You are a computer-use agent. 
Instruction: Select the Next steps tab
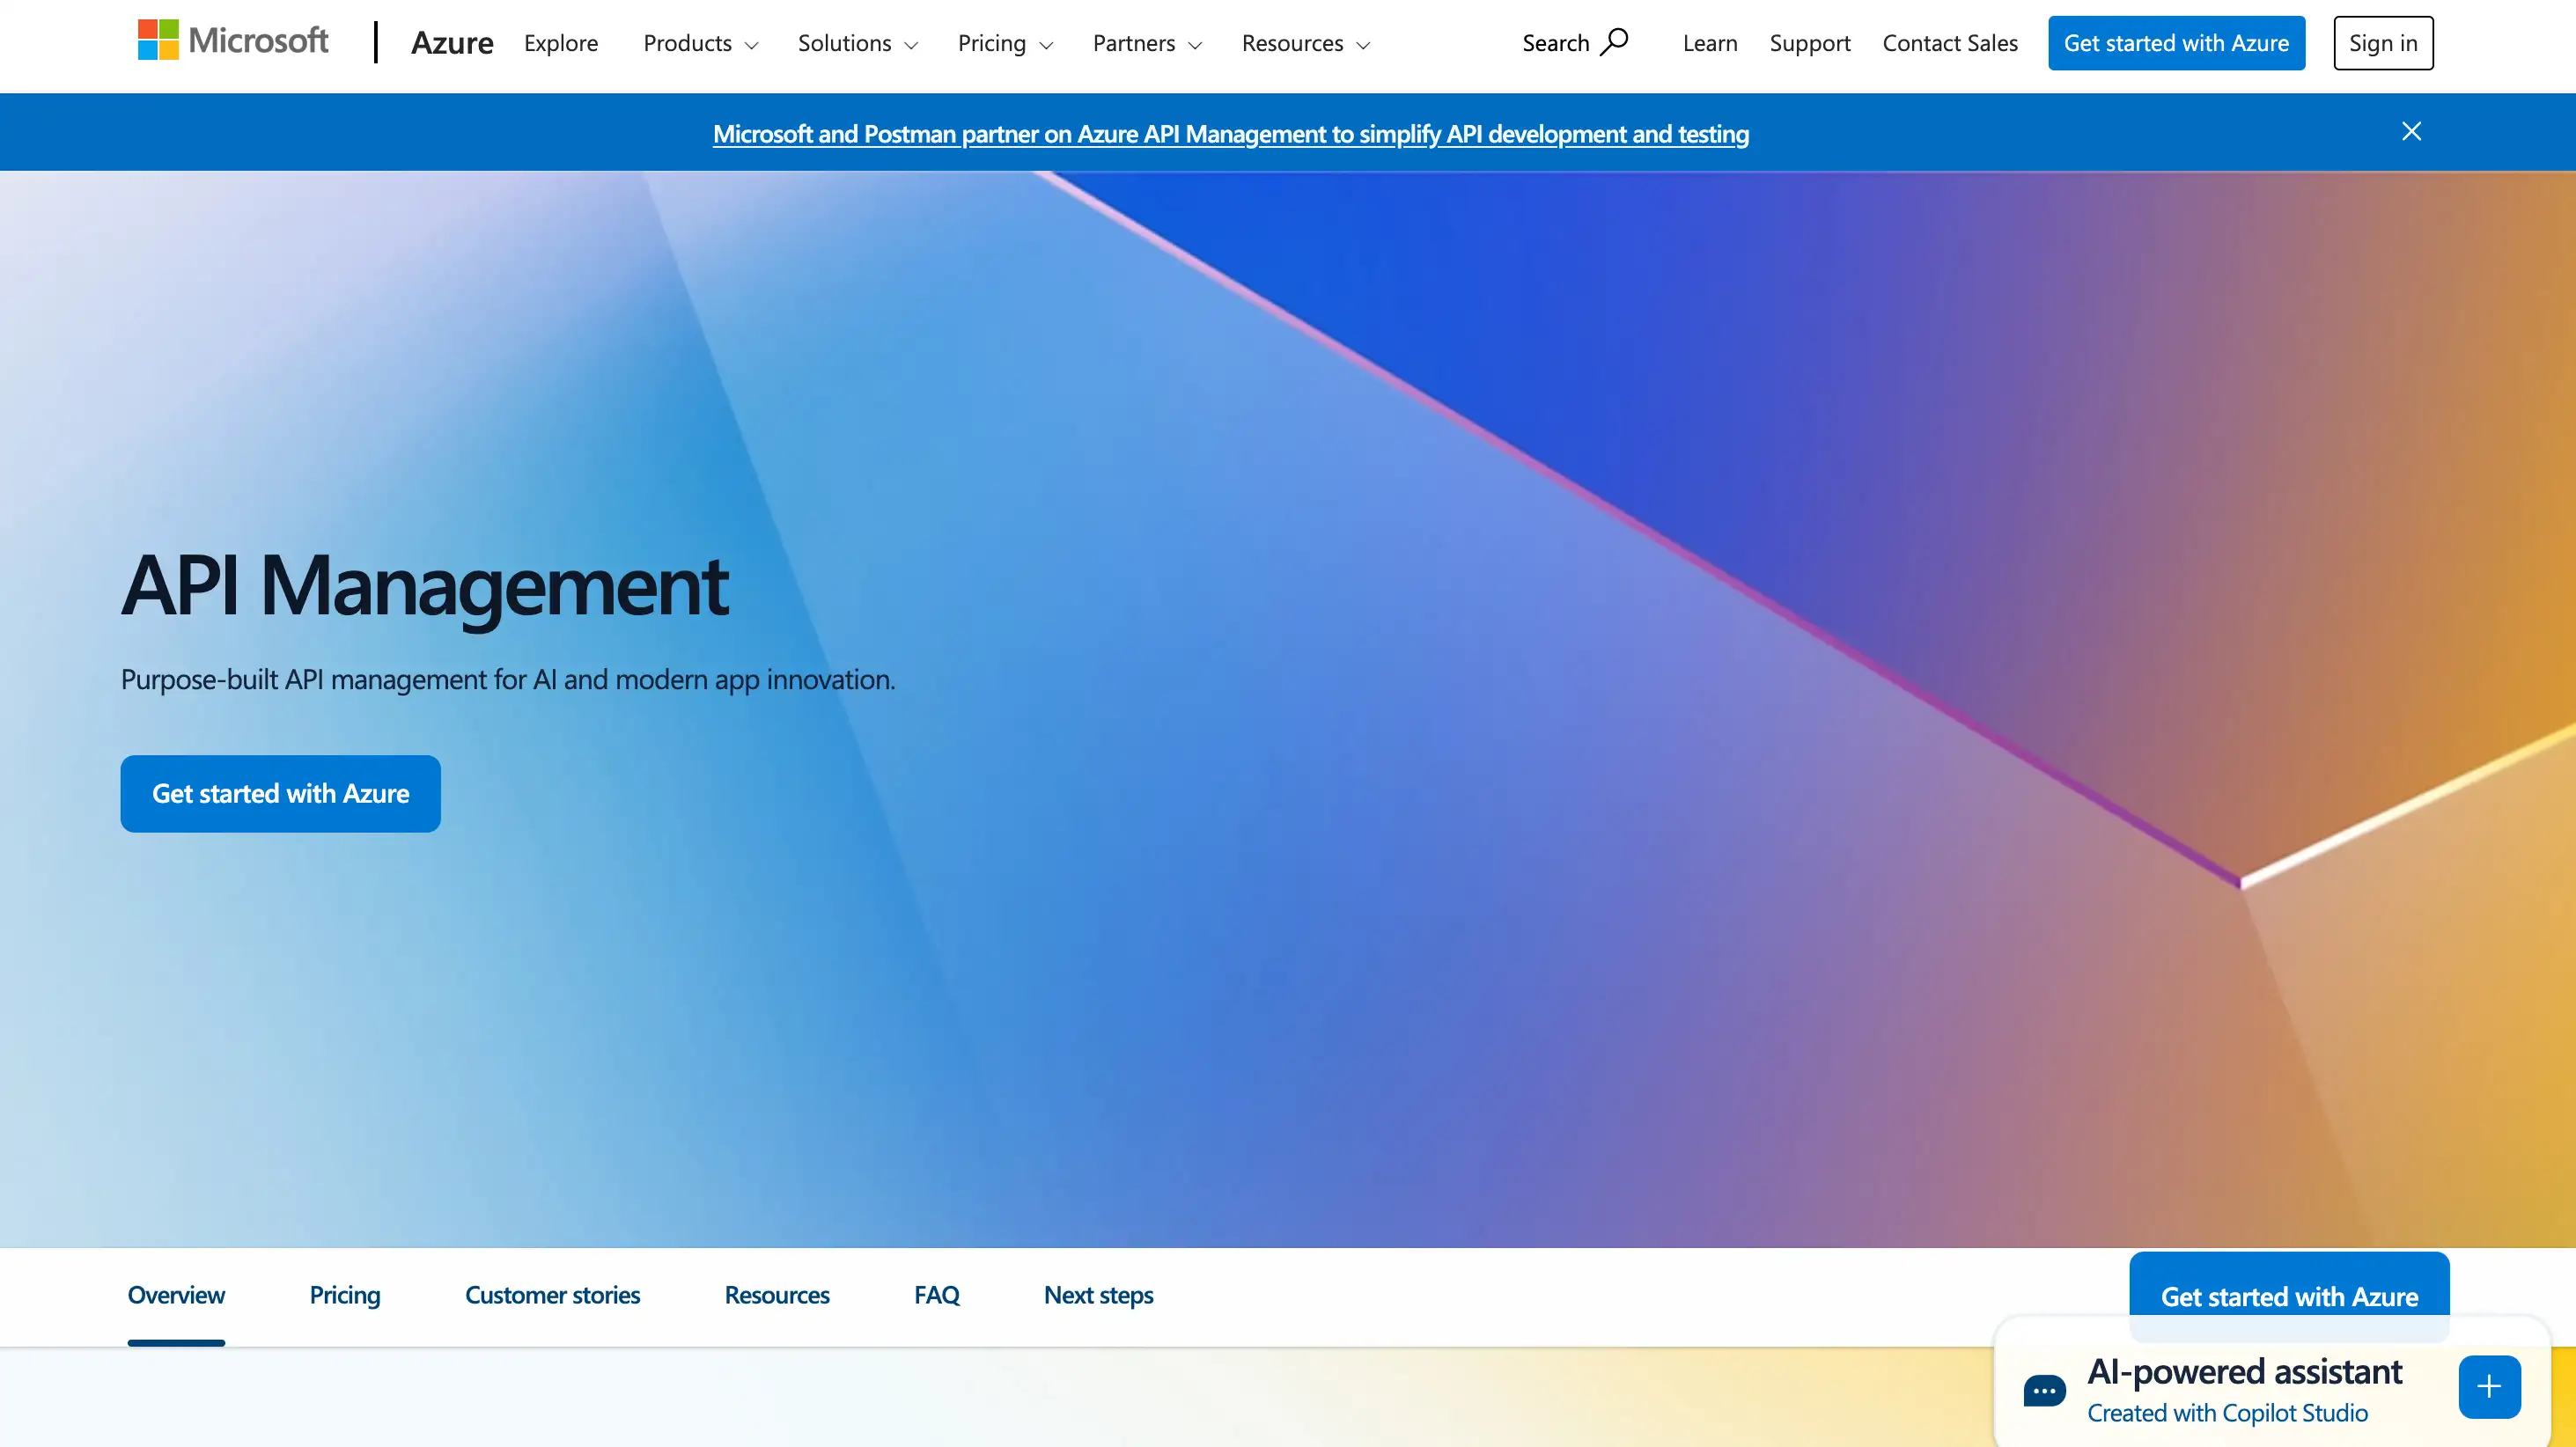1098,1295
